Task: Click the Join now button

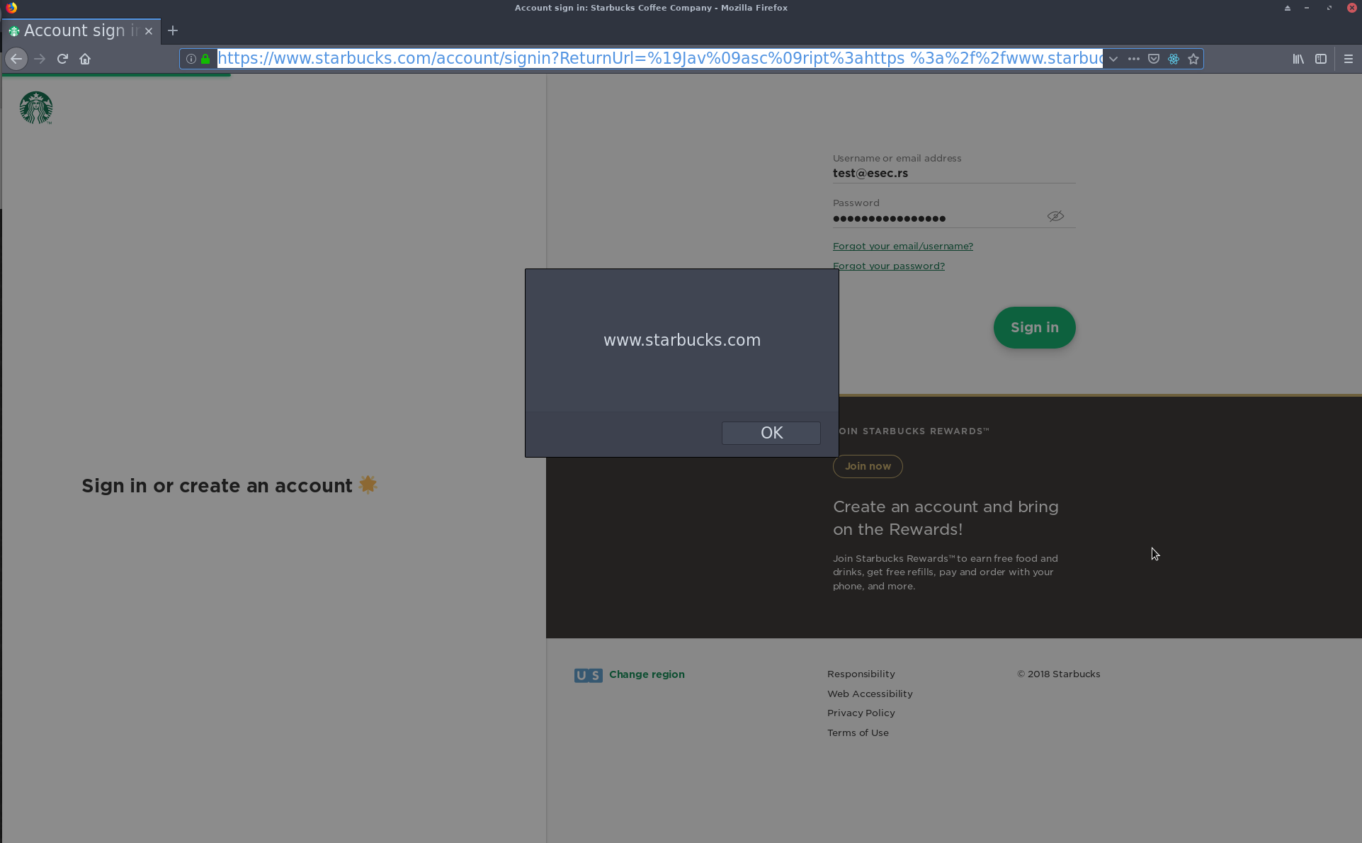Action: pyautogui.click(x=868, y=466)
